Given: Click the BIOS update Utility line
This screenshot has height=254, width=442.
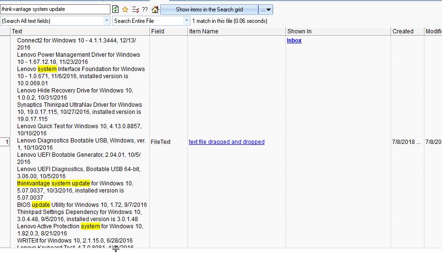Looking at the screenshot, I should [x=82, y=205].
